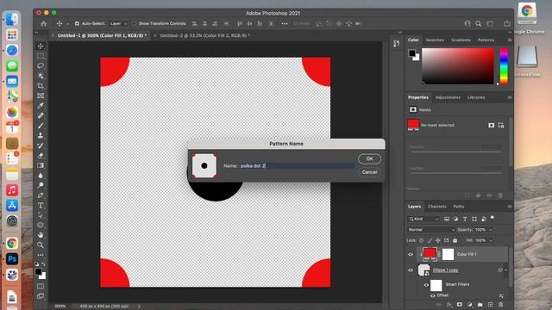
Task: Select the Move tool in the toolbox
Action: (41, 46)
